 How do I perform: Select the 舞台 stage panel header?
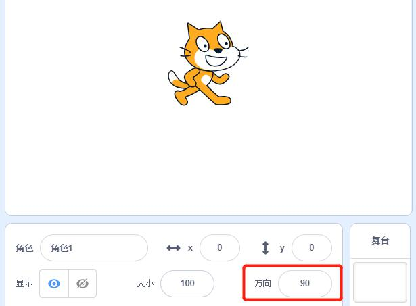point(380,241)
